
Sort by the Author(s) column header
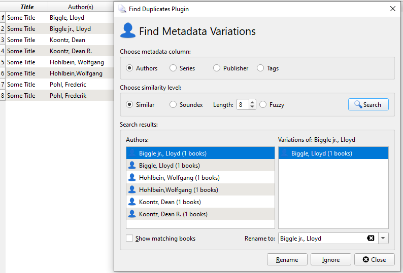tap(80, 7)
